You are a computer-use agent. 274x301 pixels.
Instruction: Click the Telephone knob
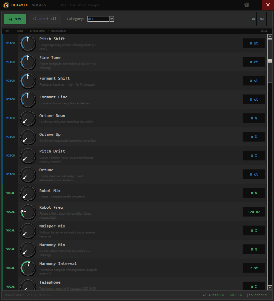coord(28,285)
